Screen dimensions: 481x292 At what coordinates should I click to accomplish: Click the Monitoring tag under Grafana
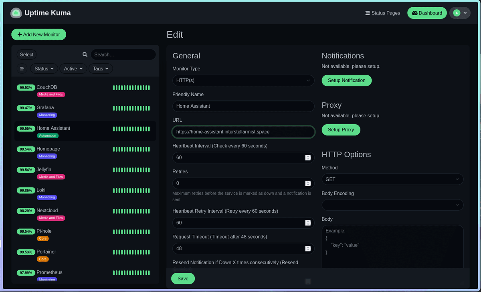pyautogui.click(x=47, y=115)
